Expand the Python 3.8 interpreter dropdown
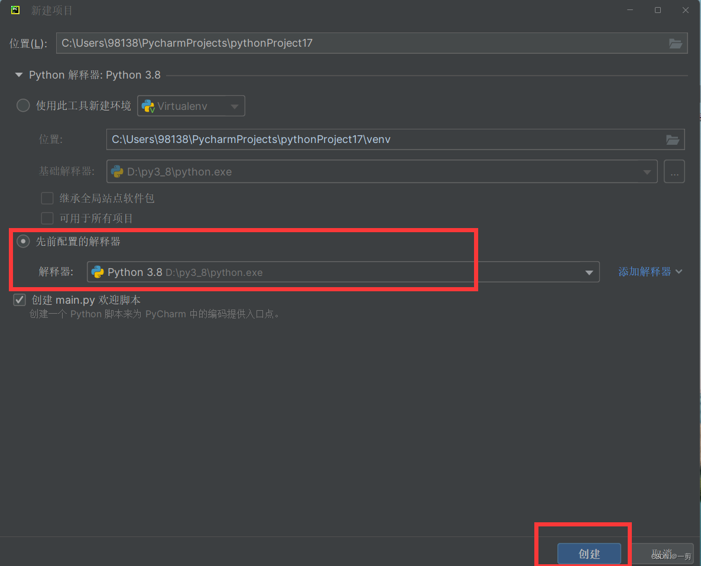The image size is (701, 566). click(589, 272)
